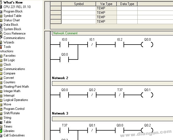This screenshot has height=140, width=173.
Task: Click the Data Type column header
Action: pyautogui.click(x=127, y=4)
